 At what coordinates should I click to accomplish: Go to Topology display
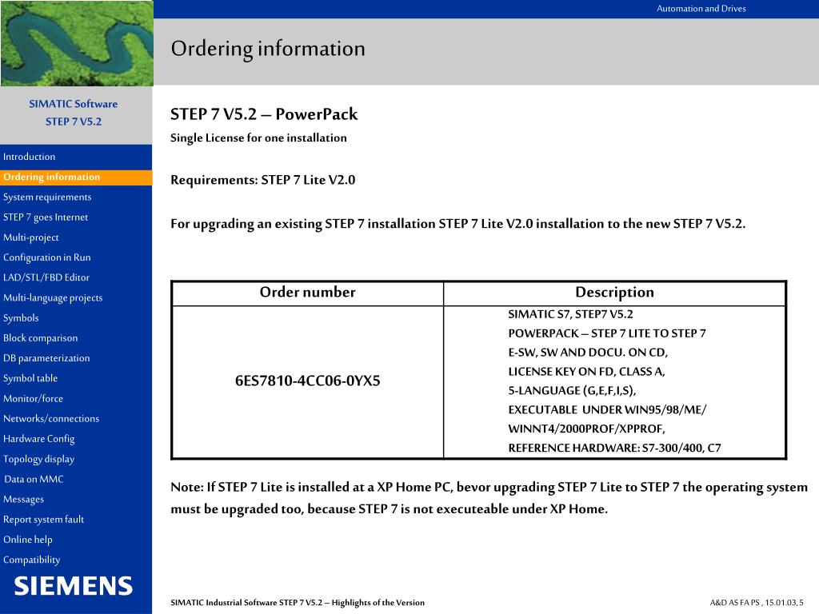38,459
